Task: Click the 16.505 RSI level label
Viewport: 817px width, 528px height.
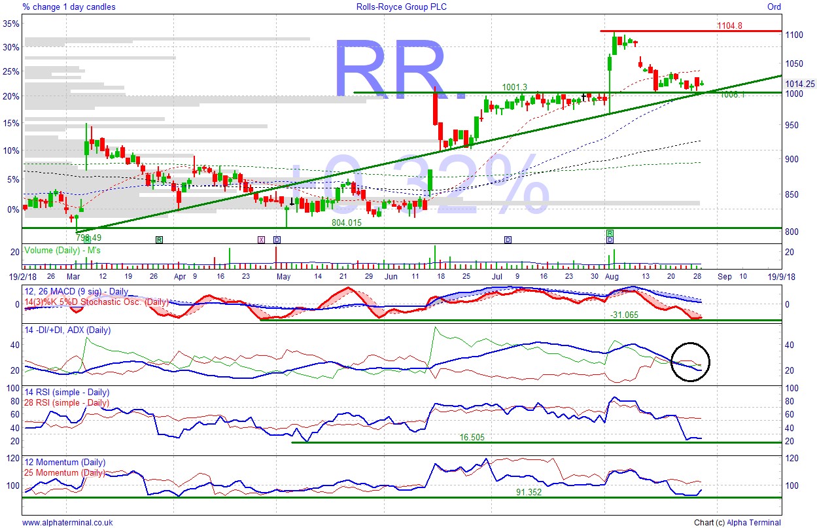Action: pyautogui.click(x=471, y=437)
